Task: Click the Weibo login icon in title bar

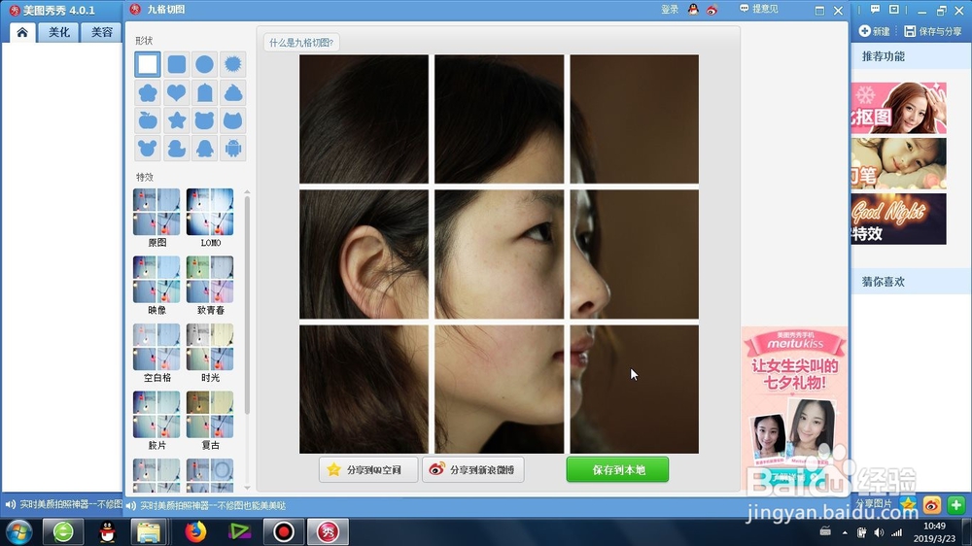Action: (712, 10)
